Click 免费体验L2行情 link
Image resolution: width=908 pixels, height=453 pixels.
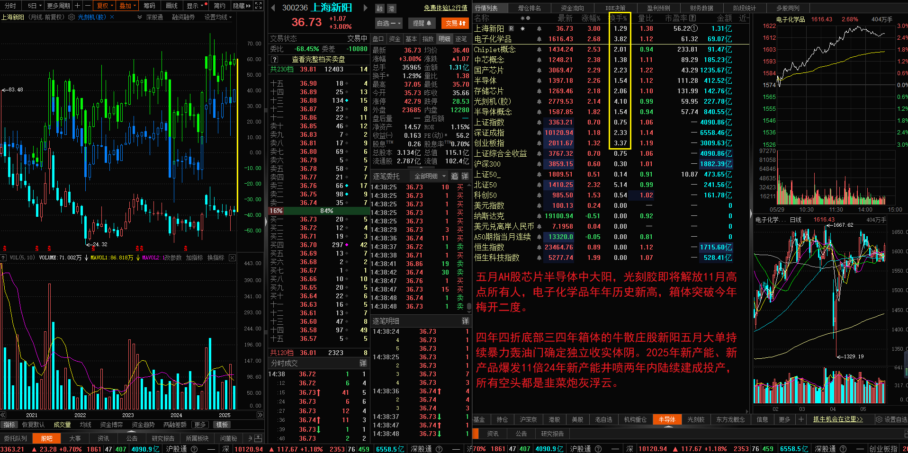pos(445,8)
